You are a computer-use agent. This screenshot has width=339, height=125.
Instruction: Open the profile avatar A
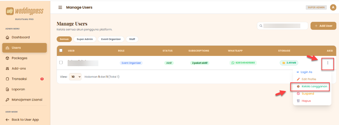[333, 7]
